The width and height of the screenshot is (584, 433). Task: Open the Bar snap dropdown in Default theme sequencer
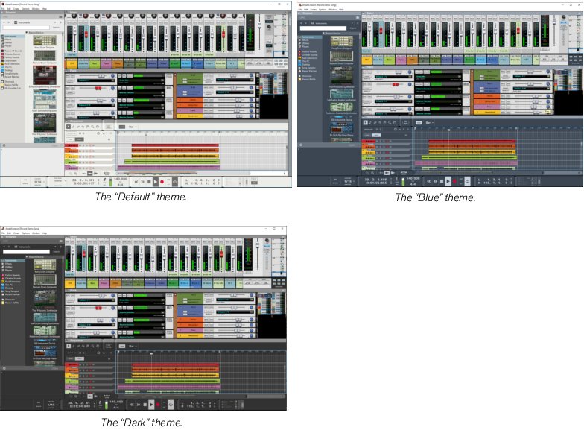click(133, 127)
